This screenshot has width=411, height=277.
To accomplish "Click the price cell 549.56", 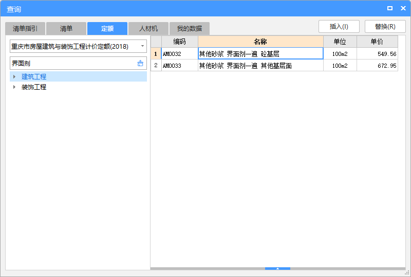I will 377,54.
